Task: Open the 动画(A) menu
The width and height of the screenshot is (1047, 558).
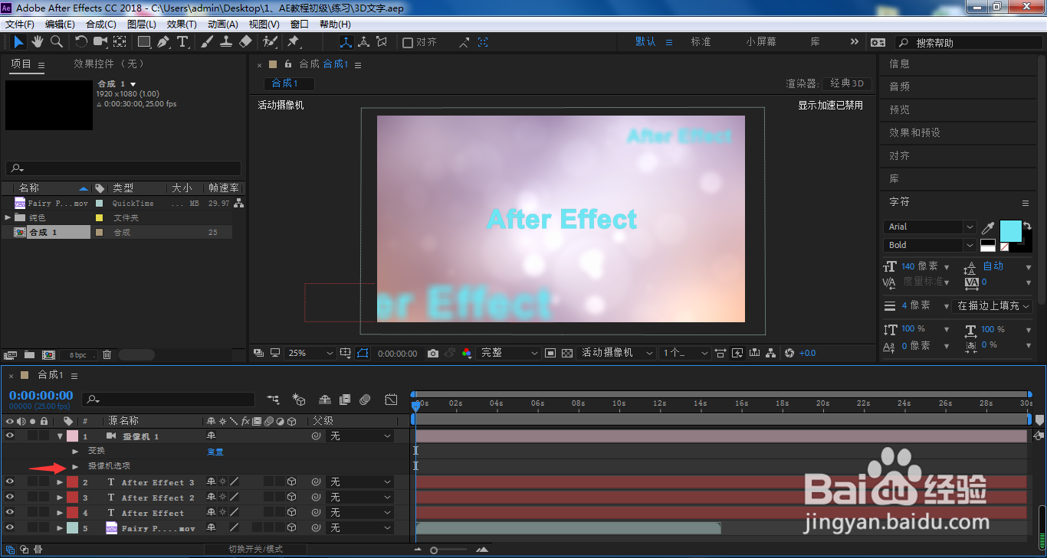Action: pyautogui.click(x=223, y=24)
